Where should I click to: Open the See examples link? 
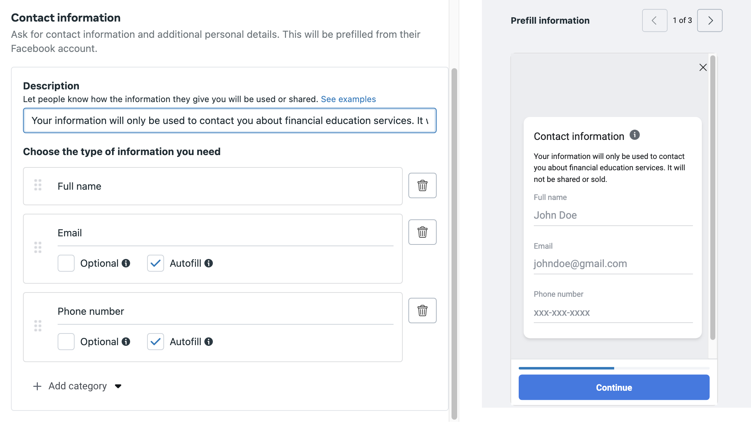348,99
